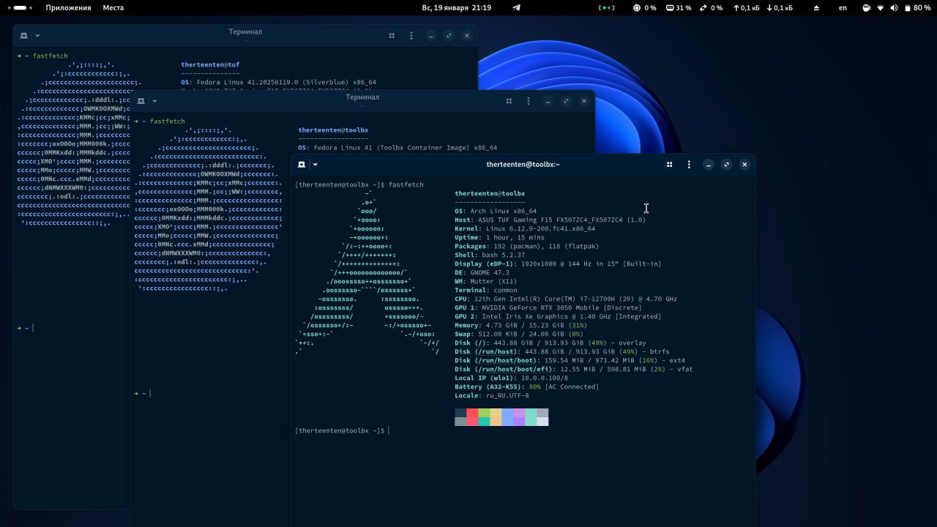This screenshot has width=937, height=527.
Task: Minimize the therteenten@toolbx terminal window
Action: pos(708,165)
